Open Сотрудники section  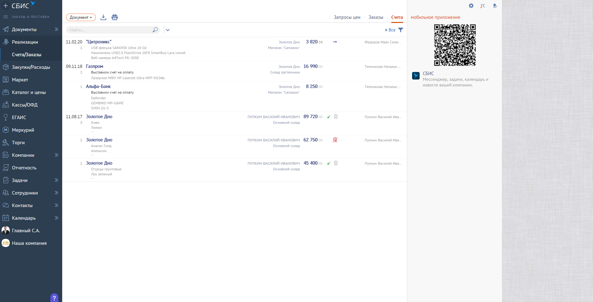[25, 193]
